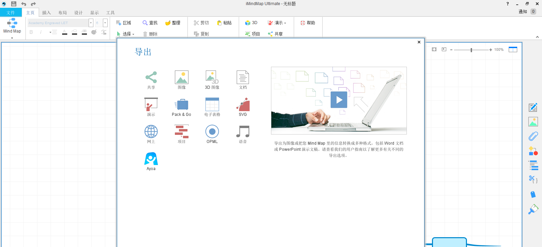Image resolution: width=542 pixels, height=247 pixels.
Task: Click the 粘贴 (Paste) button
Action: click(224, 23)
